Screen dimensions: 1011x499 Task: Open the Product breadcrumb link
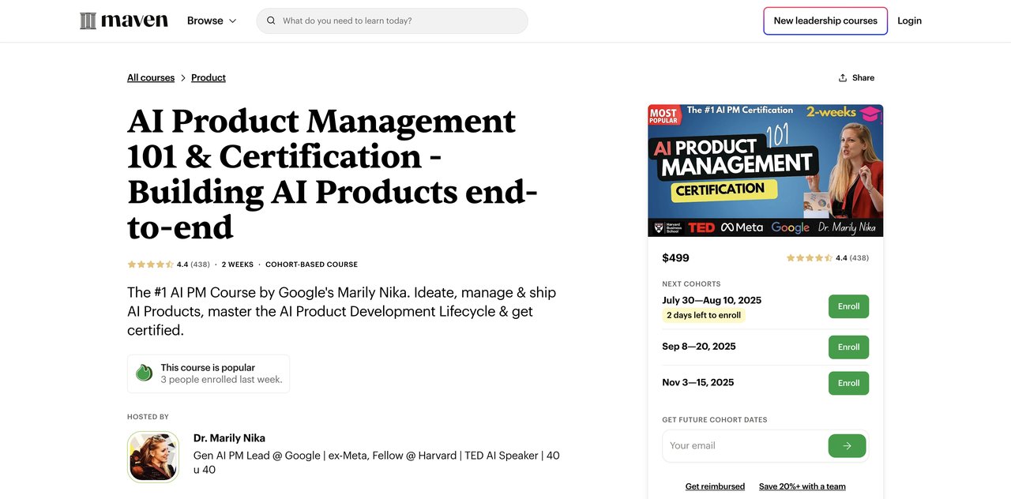point(209,77)
